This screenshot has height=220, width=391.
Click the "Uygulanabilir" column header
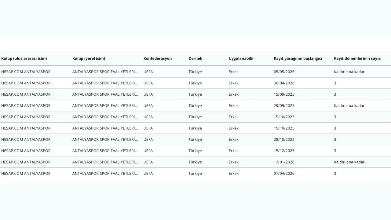click(x=241, y=58)
